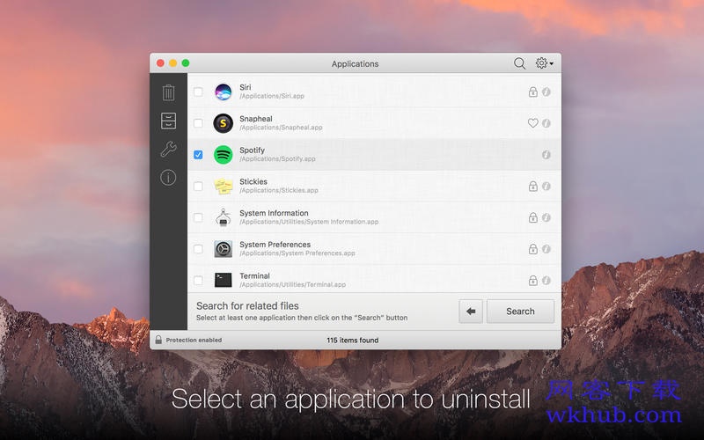Screen dimensions: 704x440
Task: Select the Stickies app name
Action: pyautogui.click(x=253, y=181)
